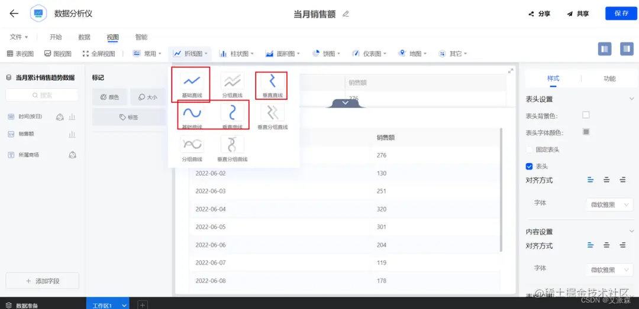
Task: Click the back arrow icon
Action: click(14, 14)
